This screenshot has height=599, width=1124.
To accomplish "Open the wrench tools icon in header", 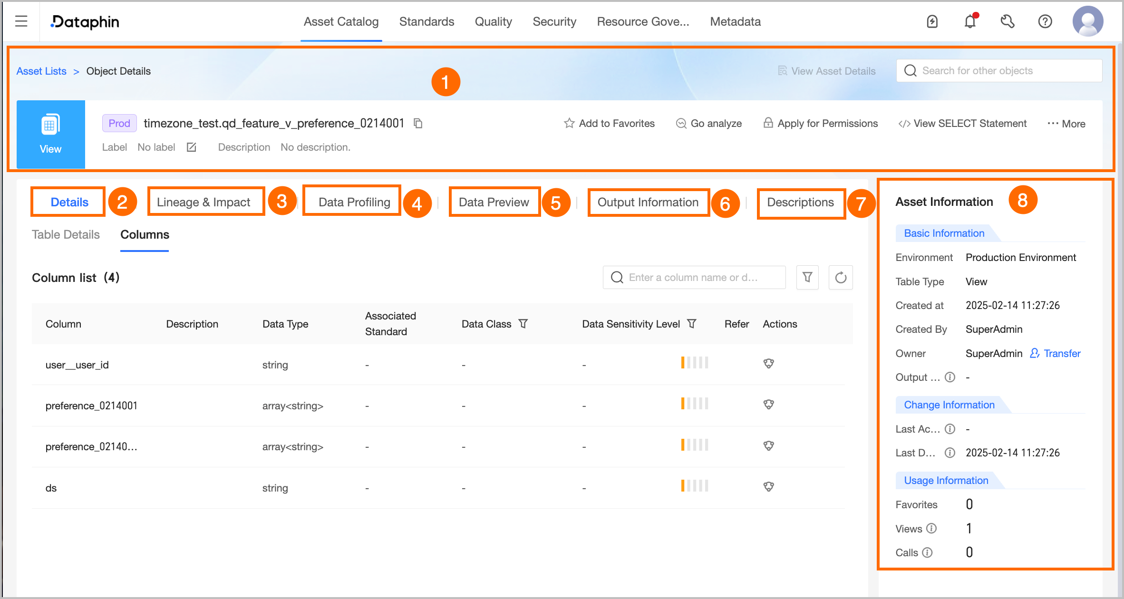I will pos(1008,21).
